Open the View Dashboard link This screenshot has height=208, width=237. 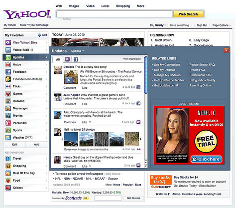pyautogui.click(x=132, y=59)
